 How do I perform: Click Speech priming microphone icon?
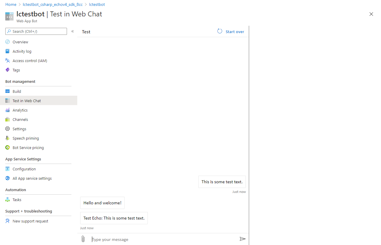coord(8,138)
